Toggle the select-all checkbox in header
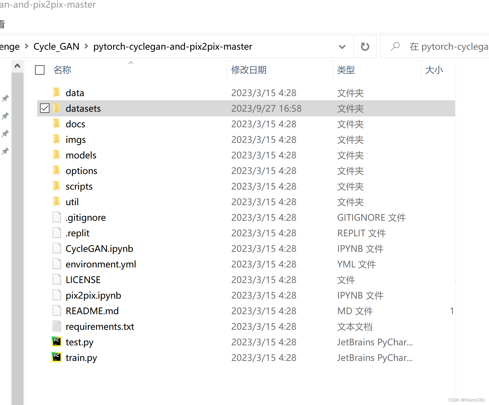This screenshot has height=405, width=489. pos(40,70)
